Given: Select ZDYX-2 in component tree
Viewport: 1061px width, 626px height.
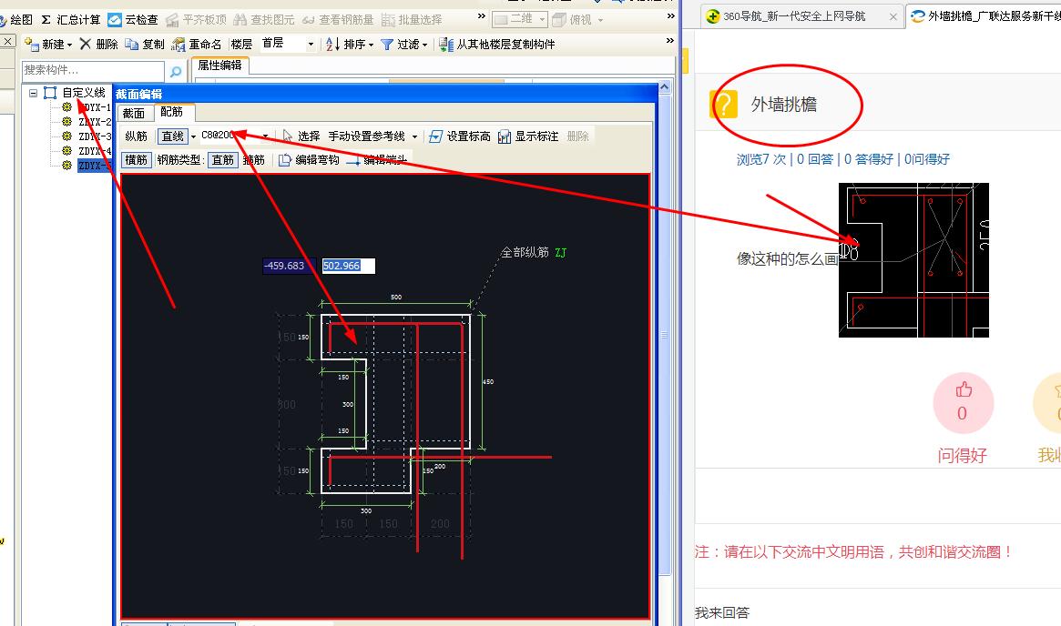Looking at the screenshot, I should coord(94,122).
